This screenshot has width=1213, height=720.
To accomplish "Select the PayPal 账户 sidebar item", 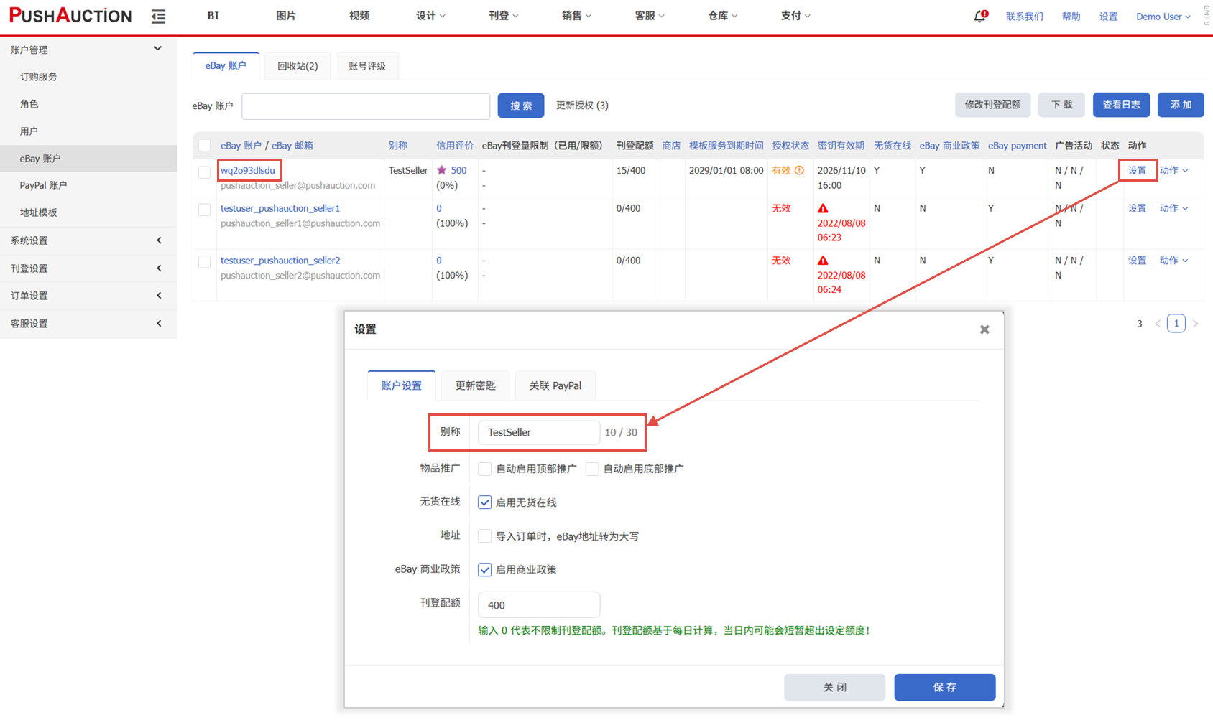I will tap(43, 185).
